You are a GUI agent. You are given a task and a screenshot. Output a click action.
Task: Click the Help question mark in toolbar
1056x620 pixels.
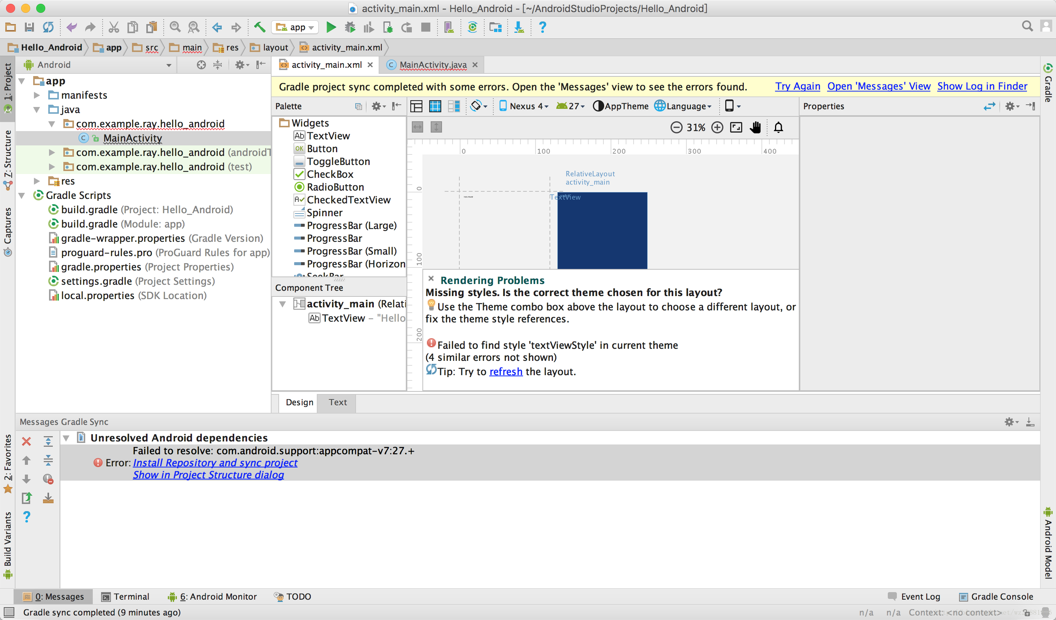542,27
